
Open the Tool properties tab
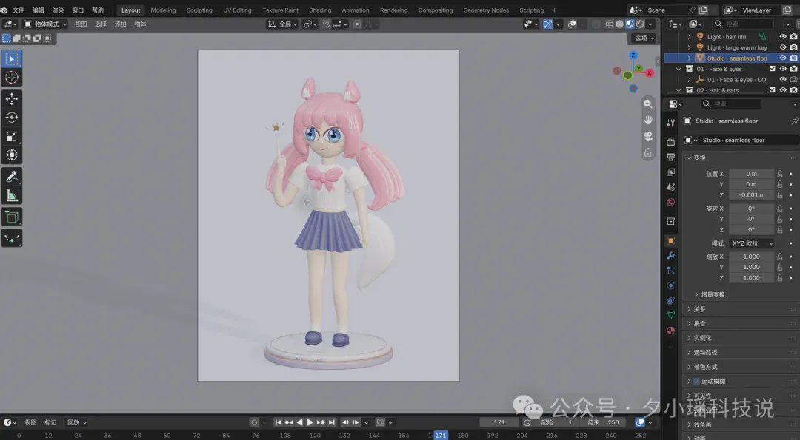pos(671,123)
